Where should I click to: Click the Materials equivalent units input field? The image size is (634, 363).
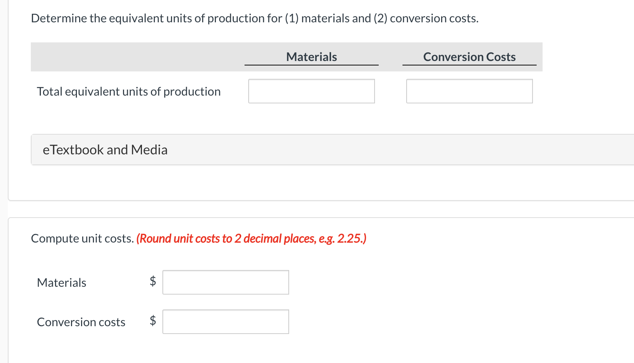[x=311, y=91]
